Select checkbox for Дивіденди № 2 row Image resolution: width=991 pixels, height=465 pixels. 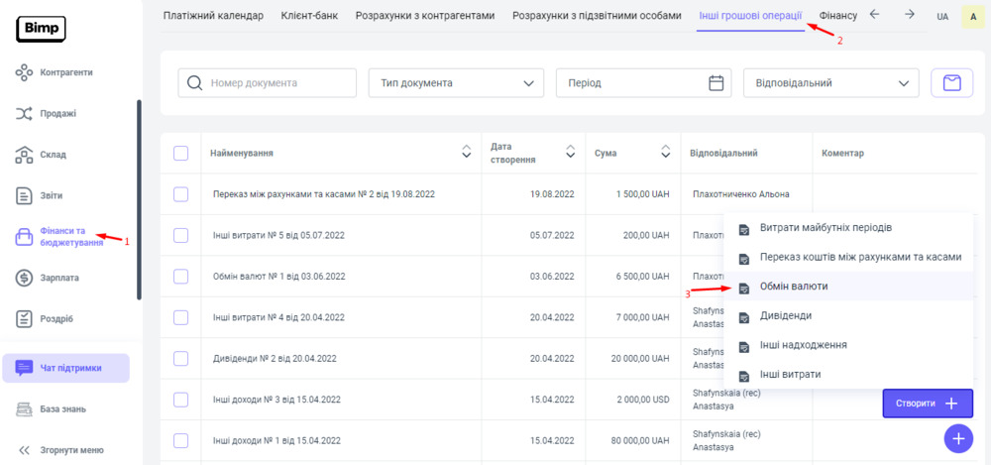[180, 358]
